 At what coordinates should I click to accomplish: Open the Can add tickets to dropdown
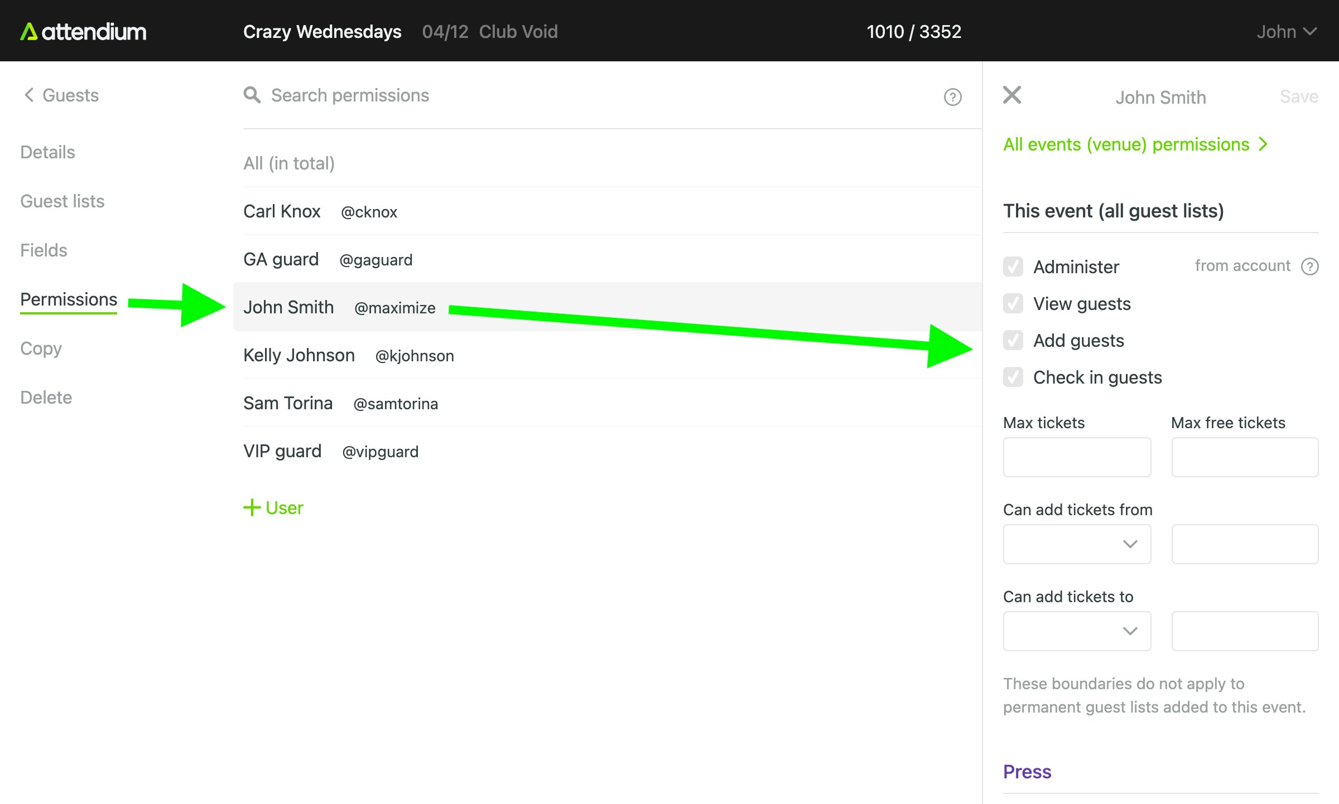pos(1076,631)
